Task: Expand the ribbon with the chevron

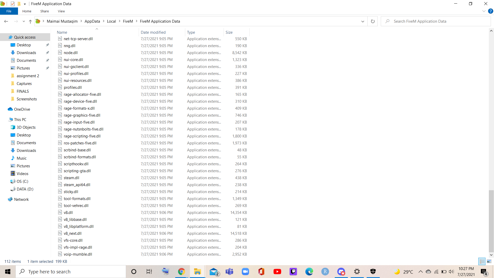Action: [484, 11]
